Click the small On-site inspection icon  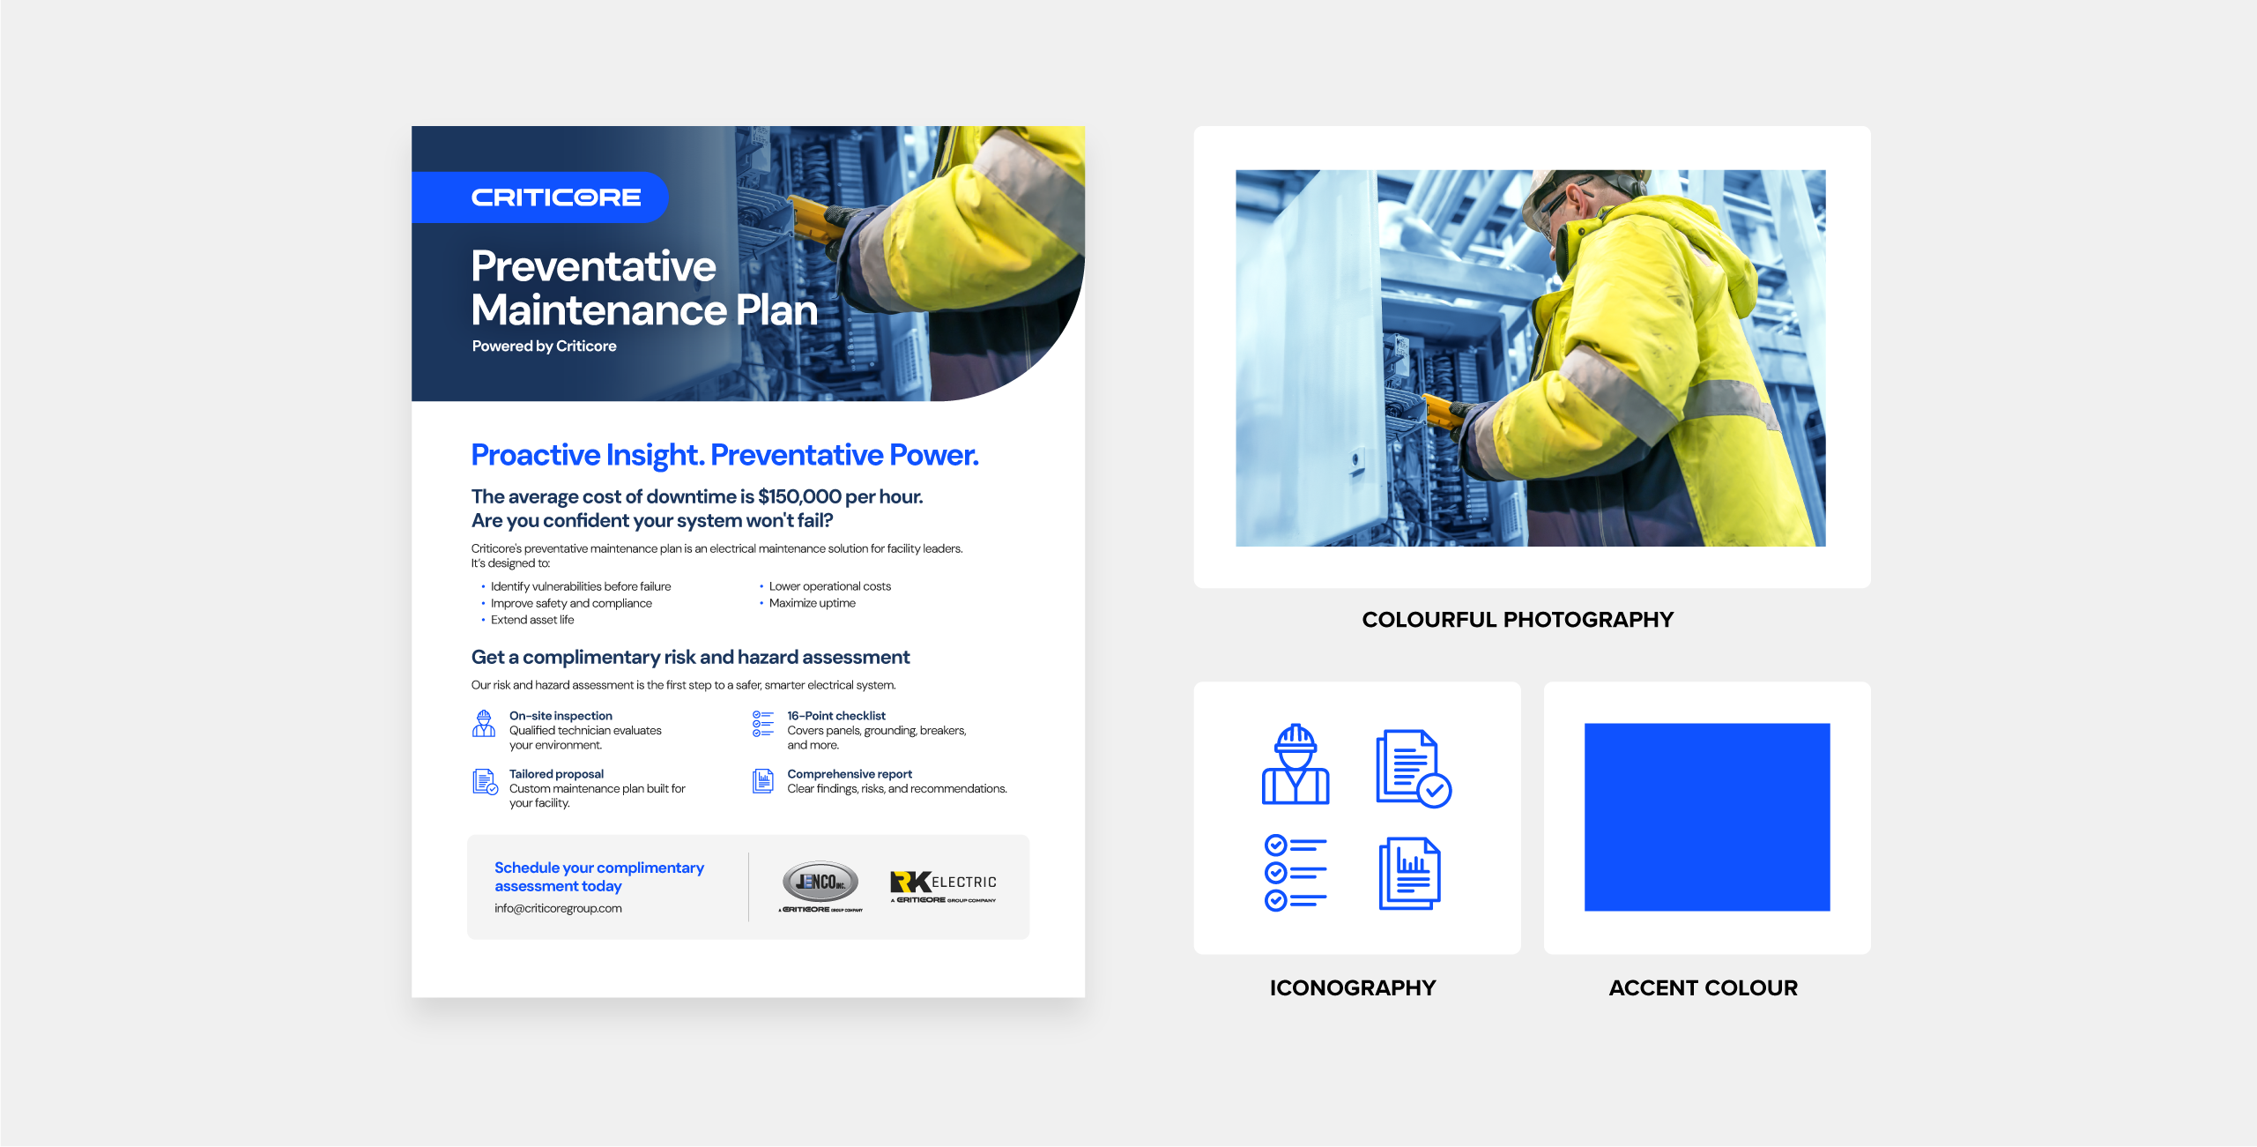(484, 724)
